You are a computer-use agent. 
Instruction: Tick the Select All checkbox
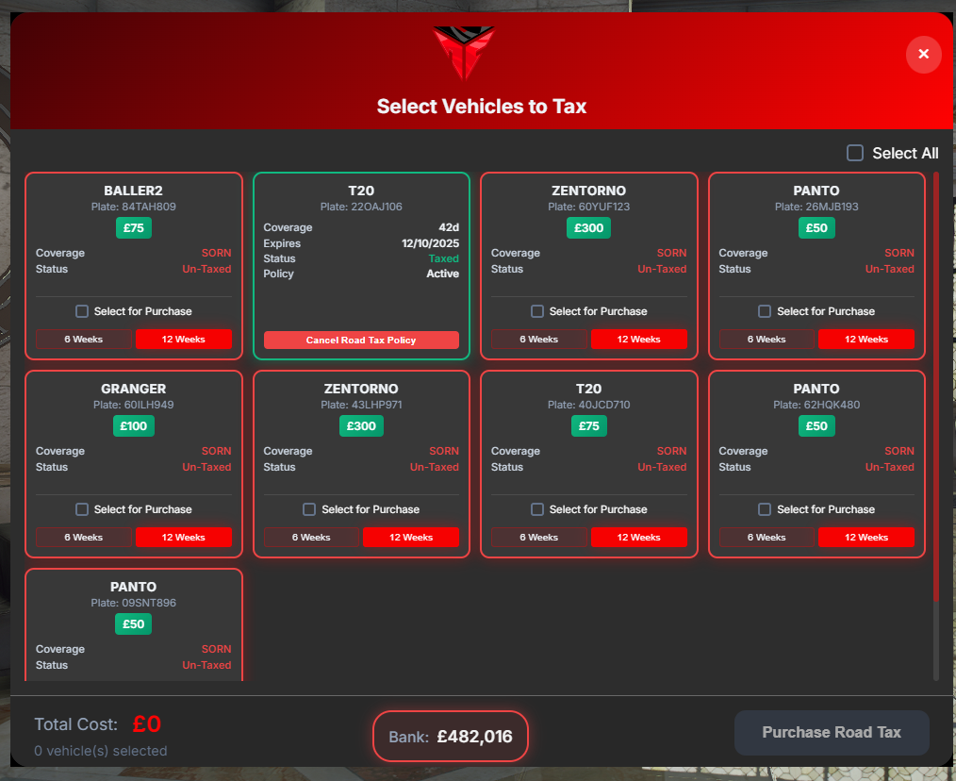pos(855,153)
